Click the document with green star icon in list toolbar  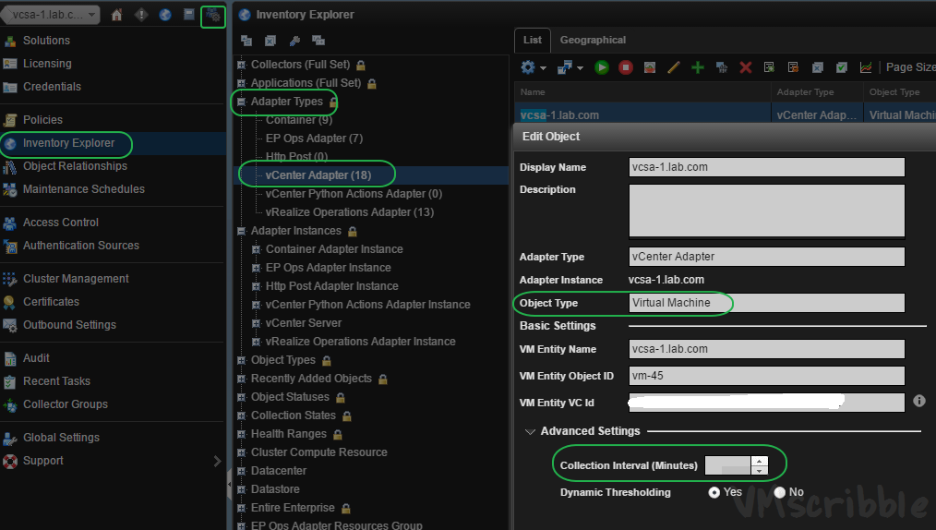[770, 67]
